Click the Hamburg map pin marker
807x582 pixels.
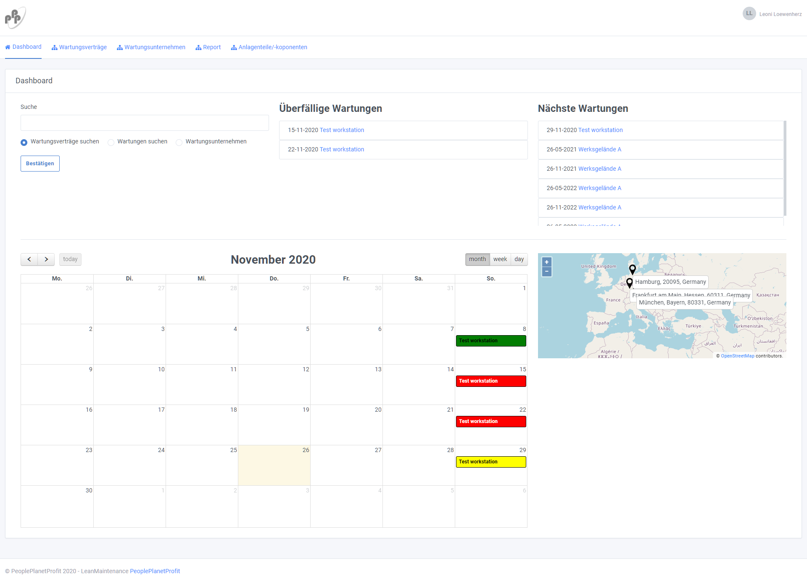point(632,269)
